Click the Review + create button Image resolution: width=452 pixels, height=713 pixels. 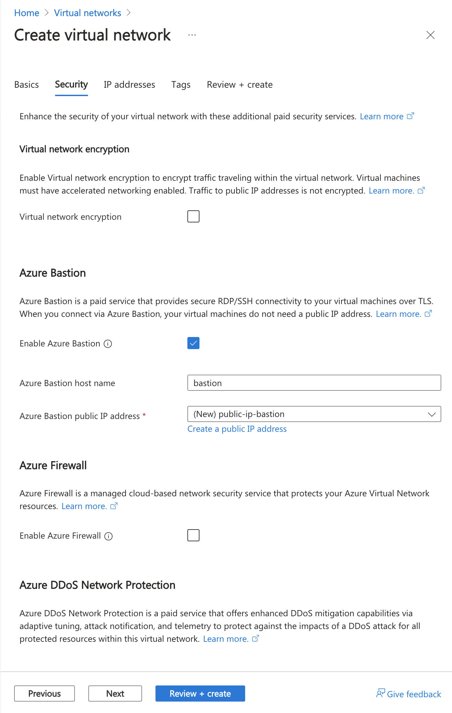[x=200, y=694]
